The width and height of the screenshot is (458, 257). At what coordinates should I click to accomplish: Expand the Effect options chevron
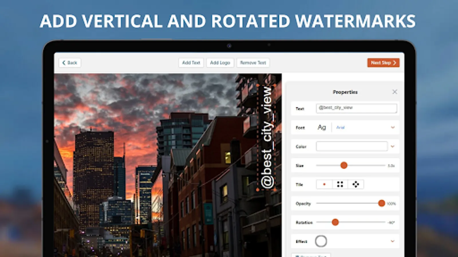click(393, 241)
